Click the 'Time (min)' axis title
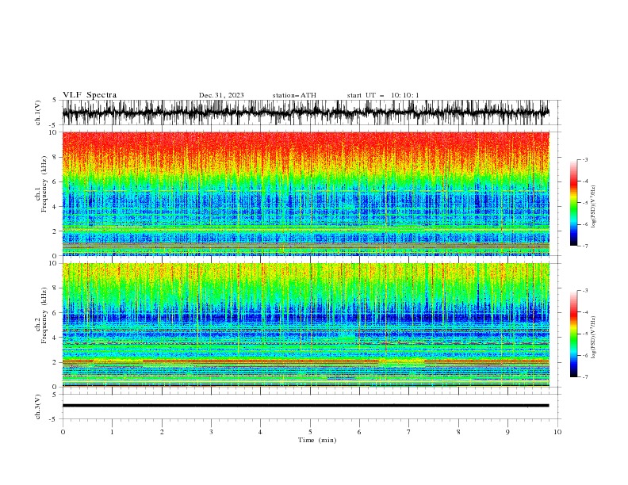Viewport: 628px width, 485px height. 317,440
